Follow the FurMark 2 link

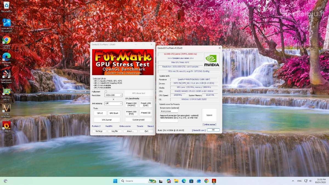pyautogui.click(x=96, y=126)
